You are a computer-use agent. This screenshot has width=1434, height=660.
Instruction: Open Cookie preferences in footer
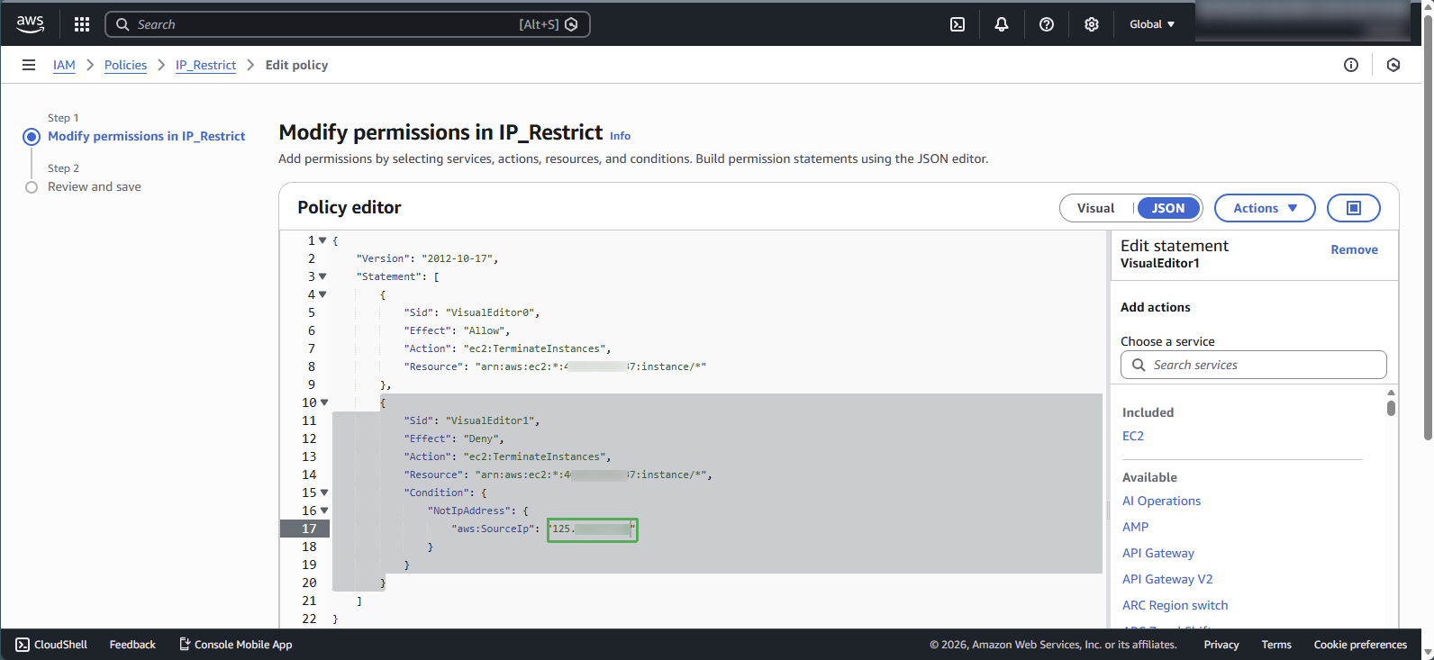tap(1360, 645)
